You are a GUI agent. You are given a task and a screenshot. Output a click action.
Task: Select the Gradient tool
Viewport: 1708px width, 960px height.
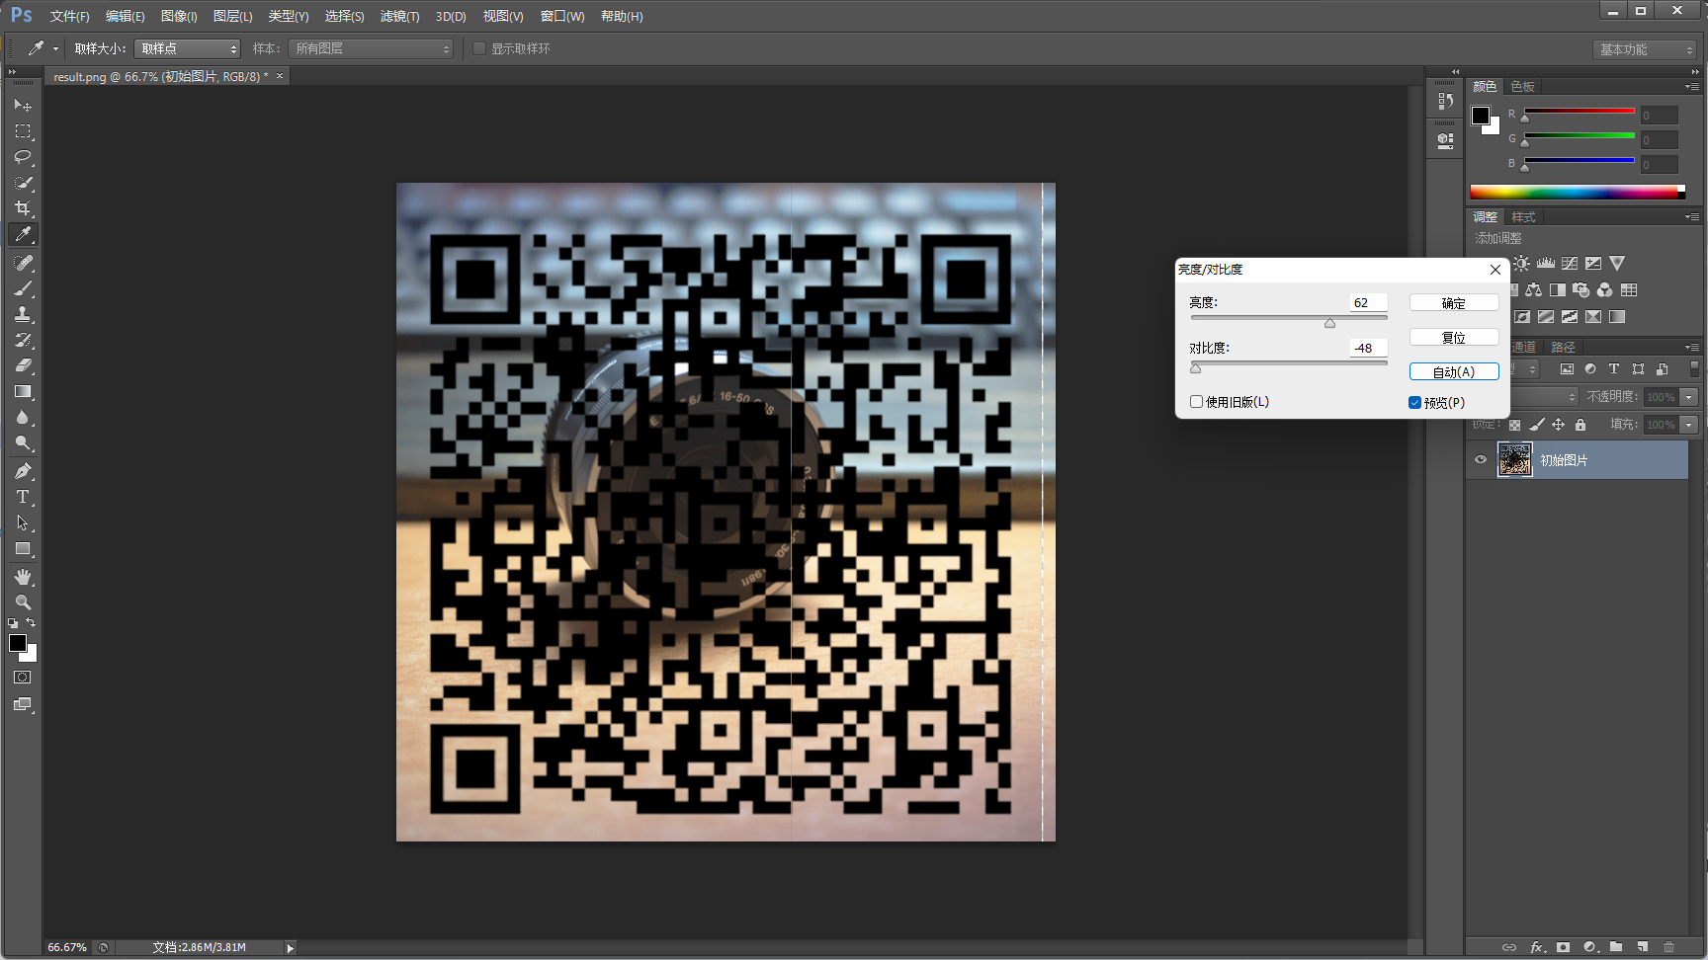[23, 391]
